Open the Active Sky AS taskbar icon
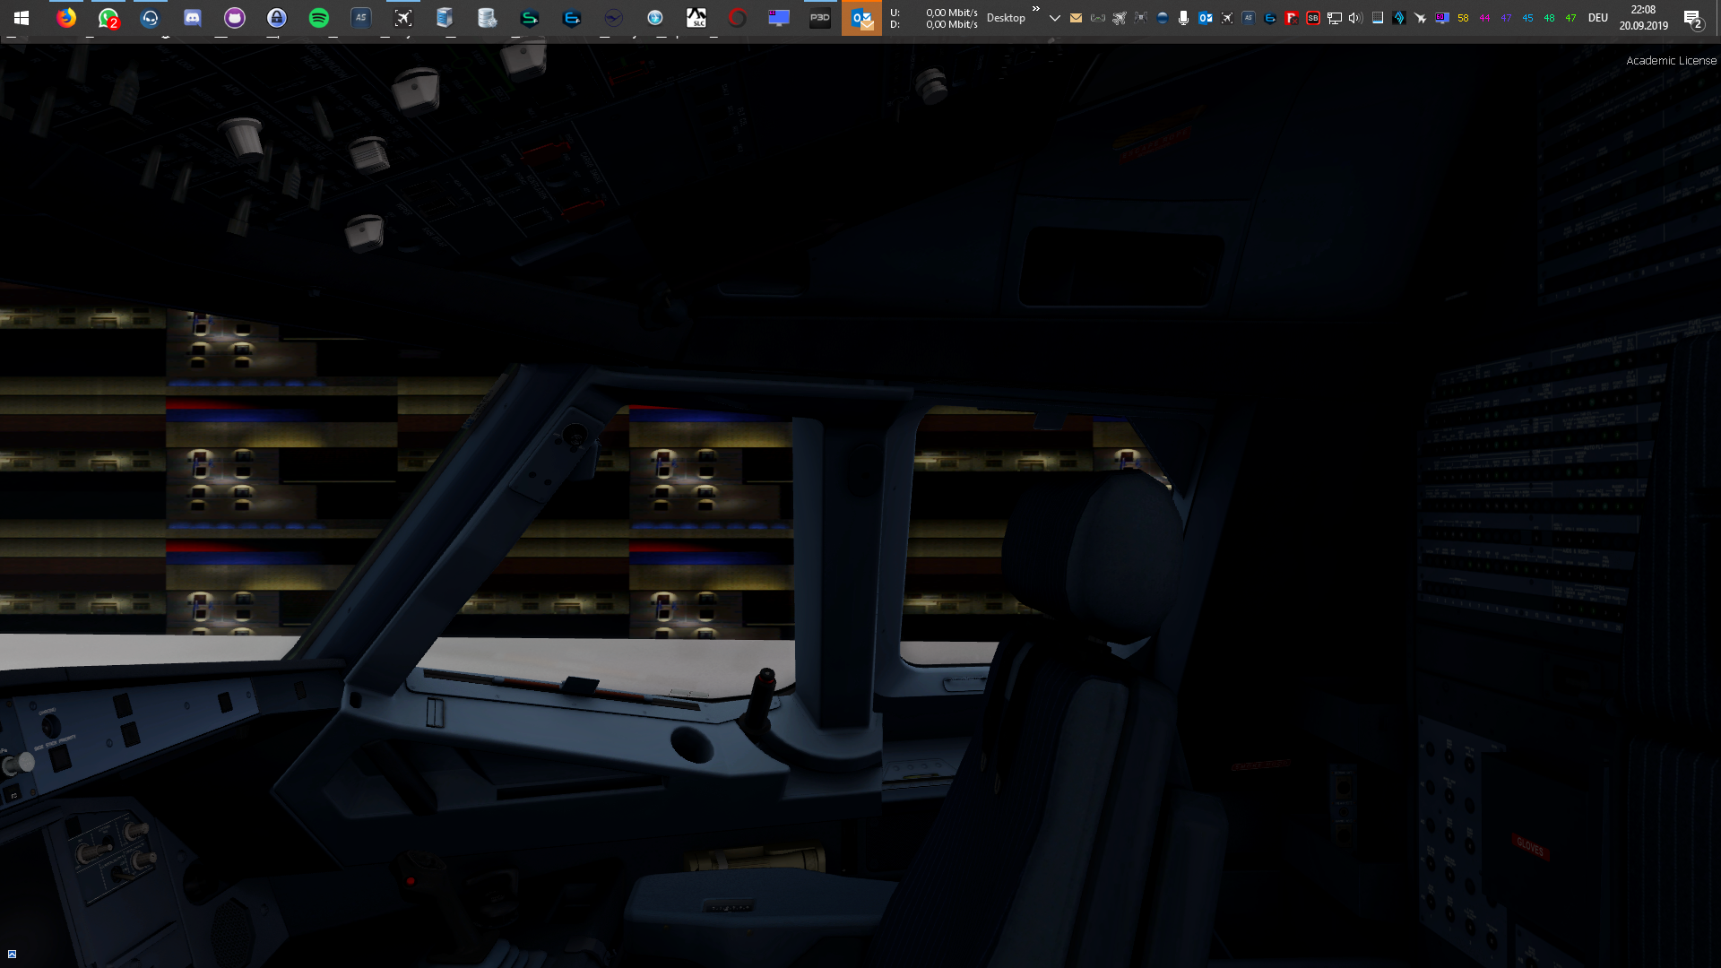The width and height of the screenshot is (1721, 968). pos(360,18)
